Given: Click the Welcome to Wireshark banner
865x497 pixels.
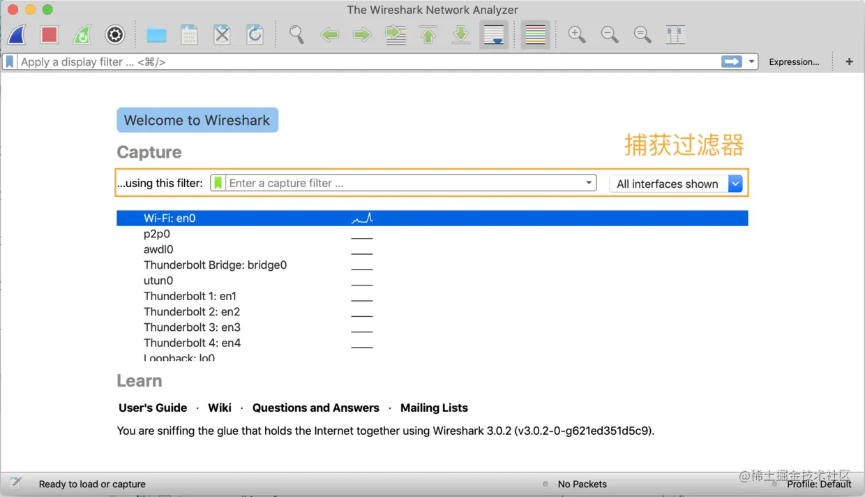Looking at the screenshot, I should 197,120.
